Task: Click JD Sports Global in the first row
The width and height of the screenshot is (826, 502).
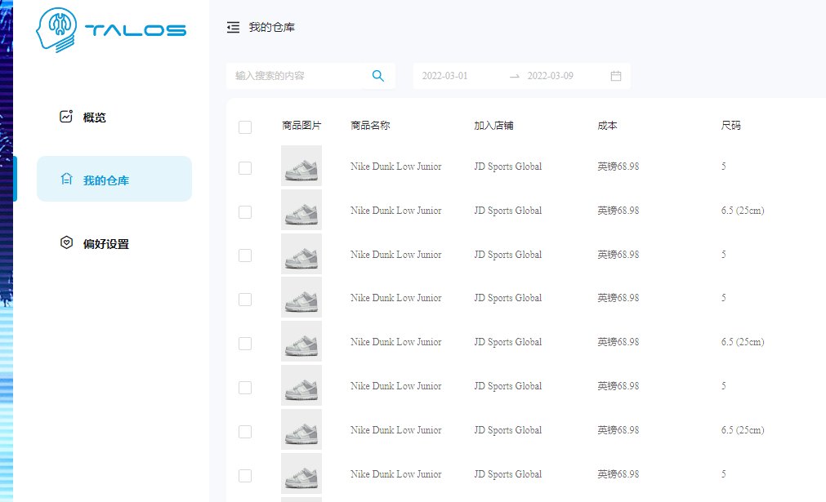Action: [x=508, y=167]
